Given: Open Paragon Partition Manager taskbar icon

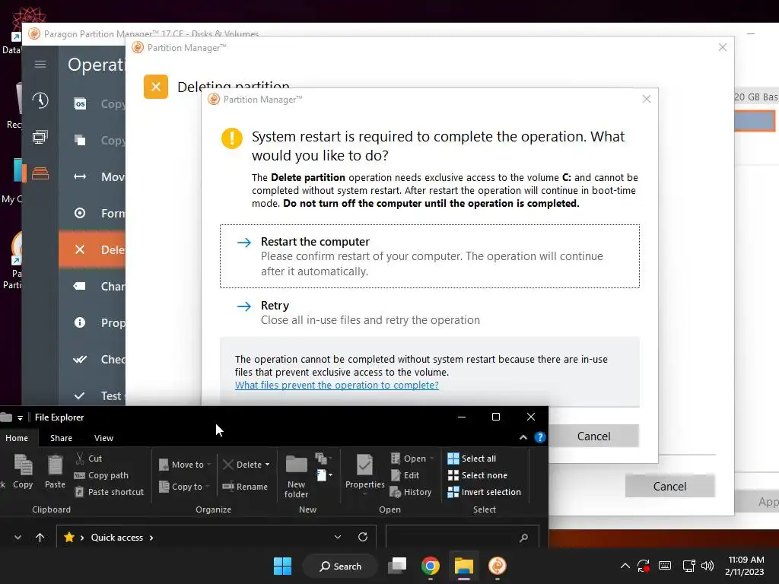Looking at the screenshot, I should point(498,566).
